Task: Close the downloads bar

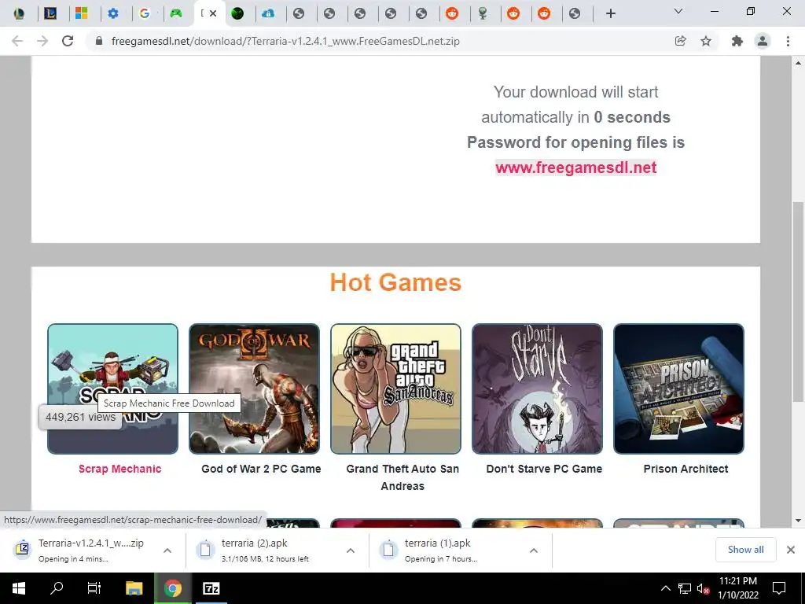Action: point(791,550)
